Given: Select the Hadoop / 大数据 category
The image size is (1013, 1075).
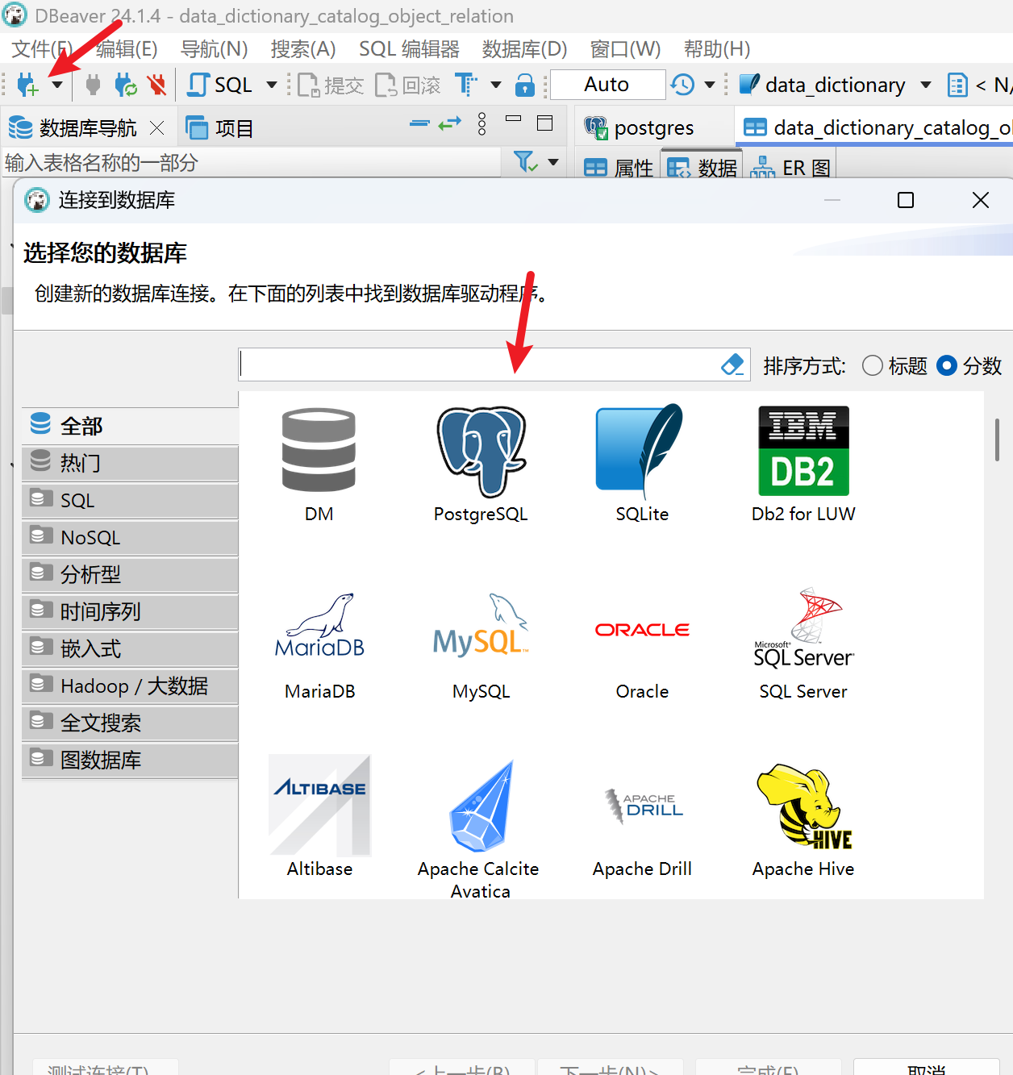Looking at the screenshot, I should [x=130, y=685].
